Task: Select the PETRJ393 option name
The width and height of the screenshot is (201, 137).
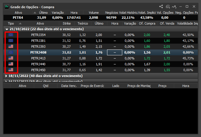Action: [x=38, y=47]
